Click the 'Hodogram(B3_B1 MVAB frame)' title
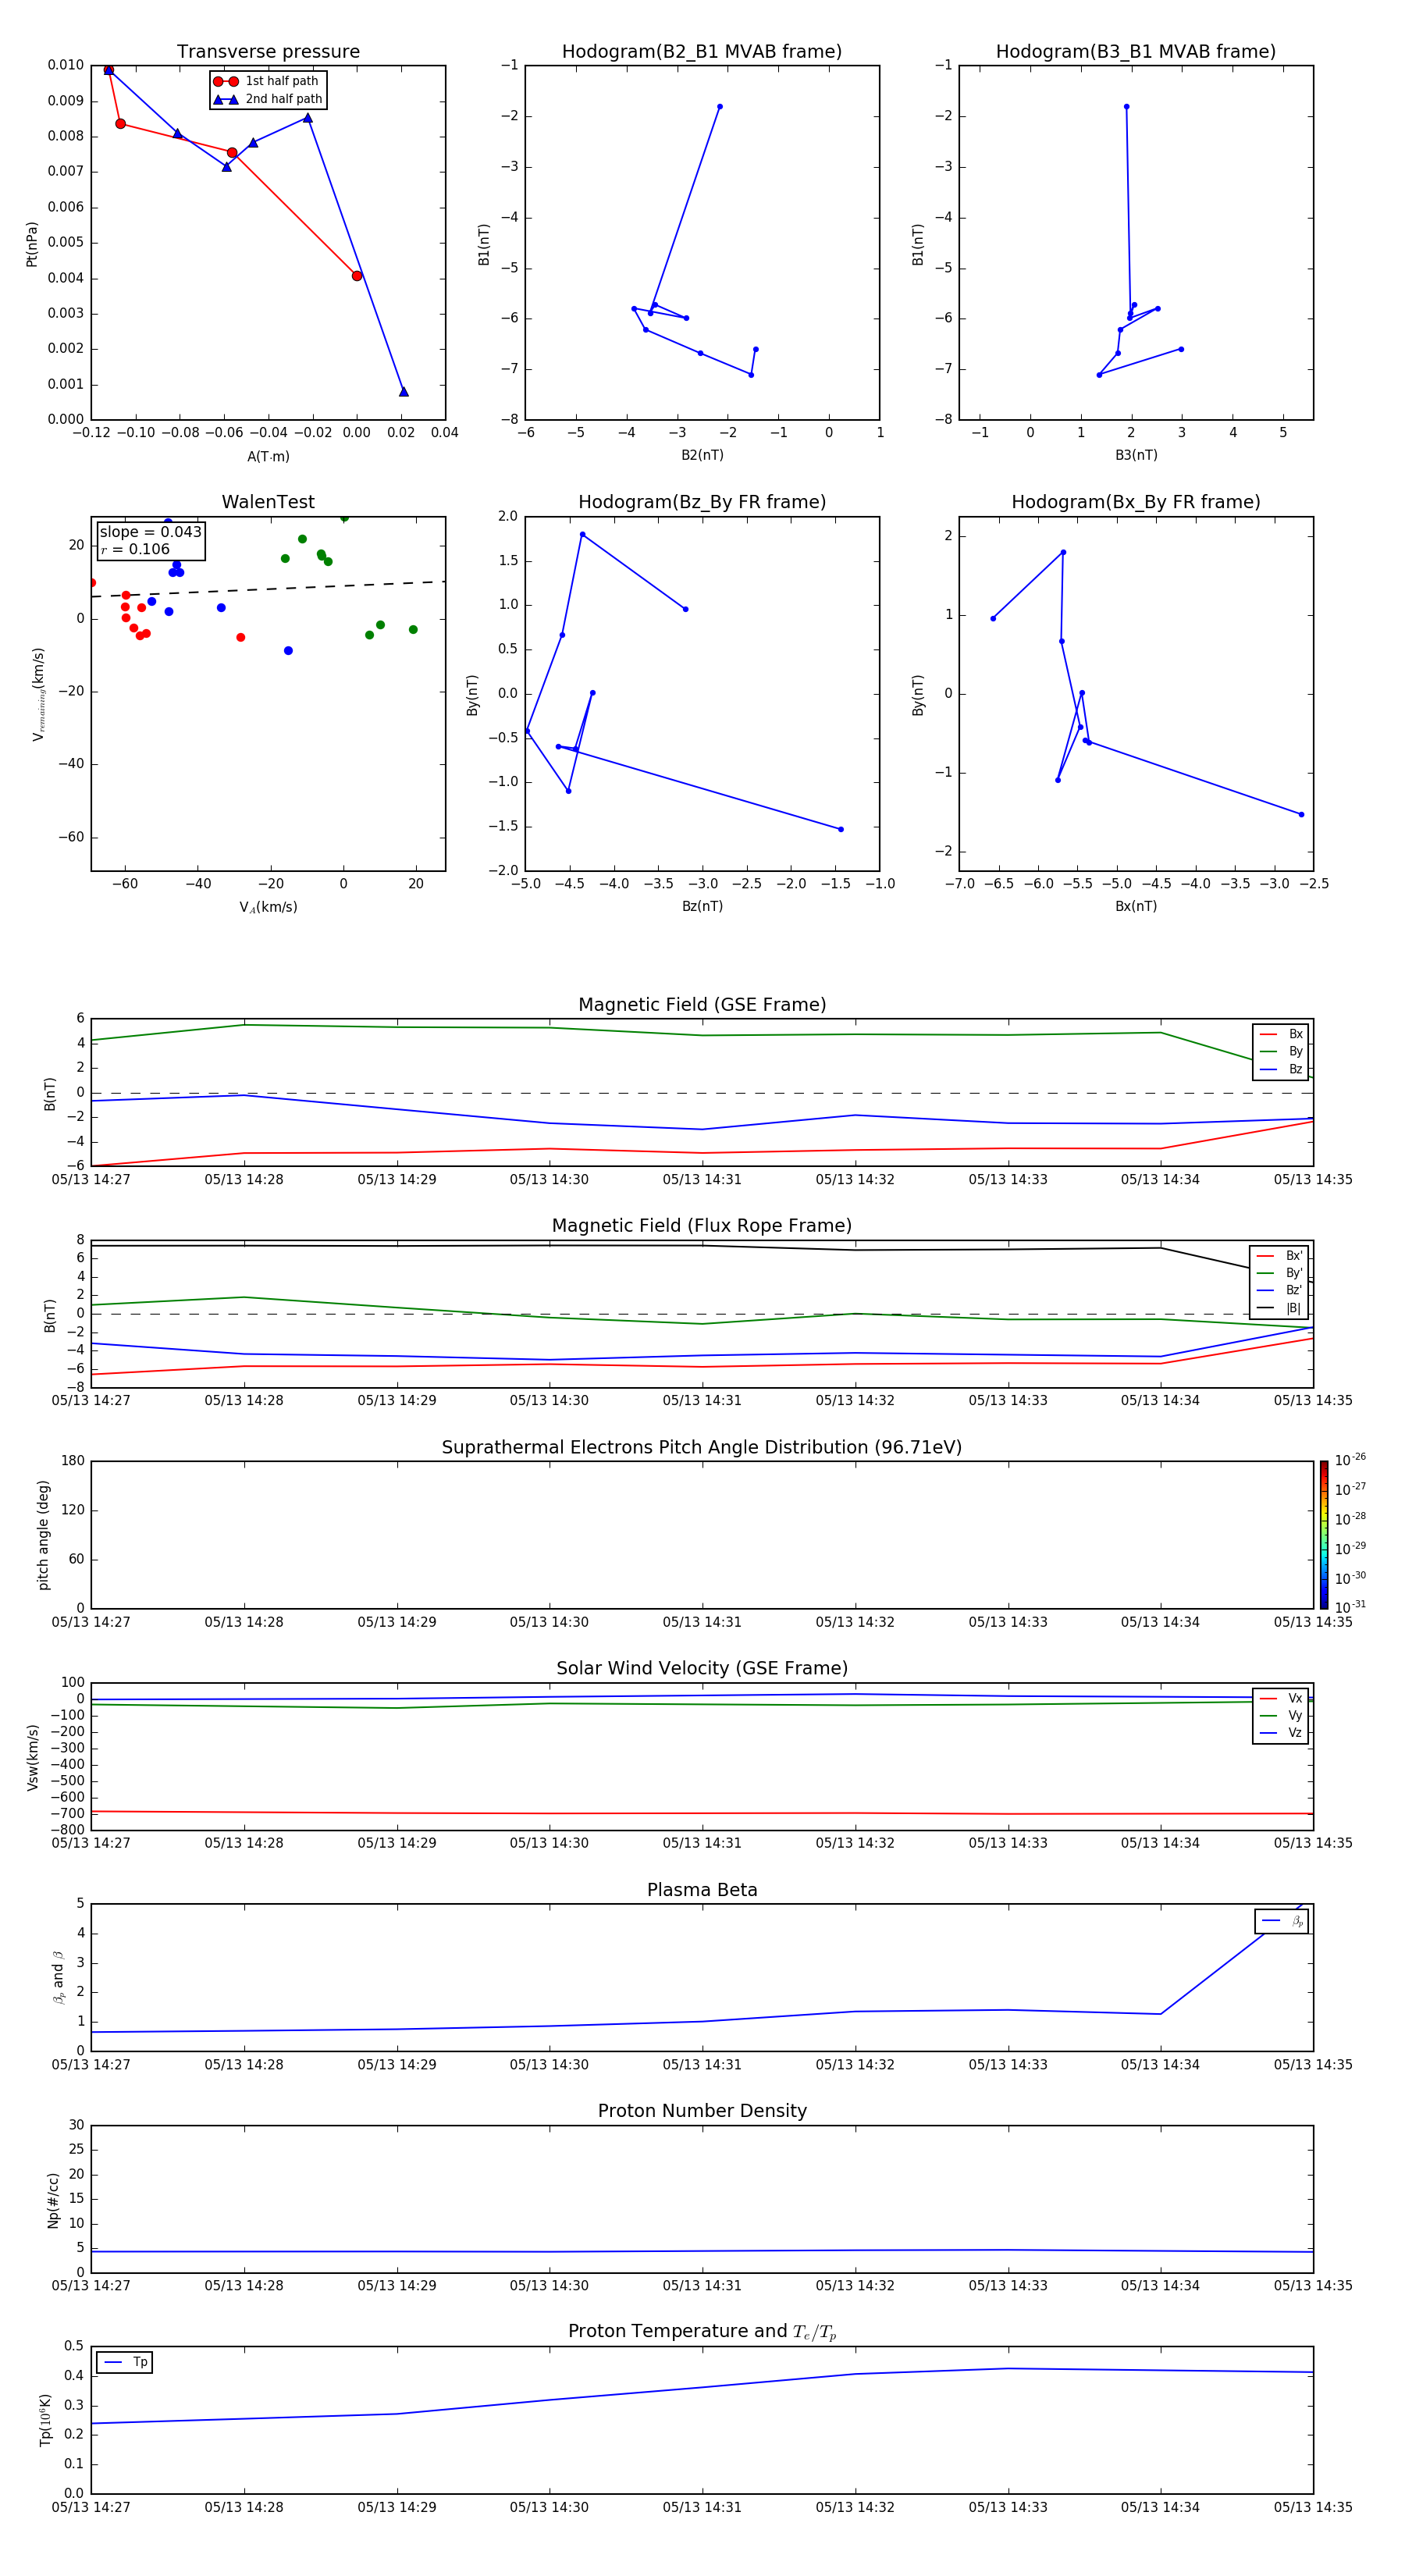 [x=1136, y=51]
